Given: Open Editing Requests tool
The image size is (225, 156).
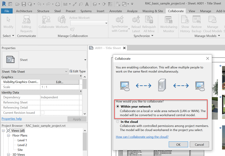Looking at the screenshot, I should 26,25.
